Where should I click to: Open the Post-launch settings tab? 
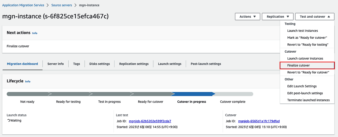[206, 64]
